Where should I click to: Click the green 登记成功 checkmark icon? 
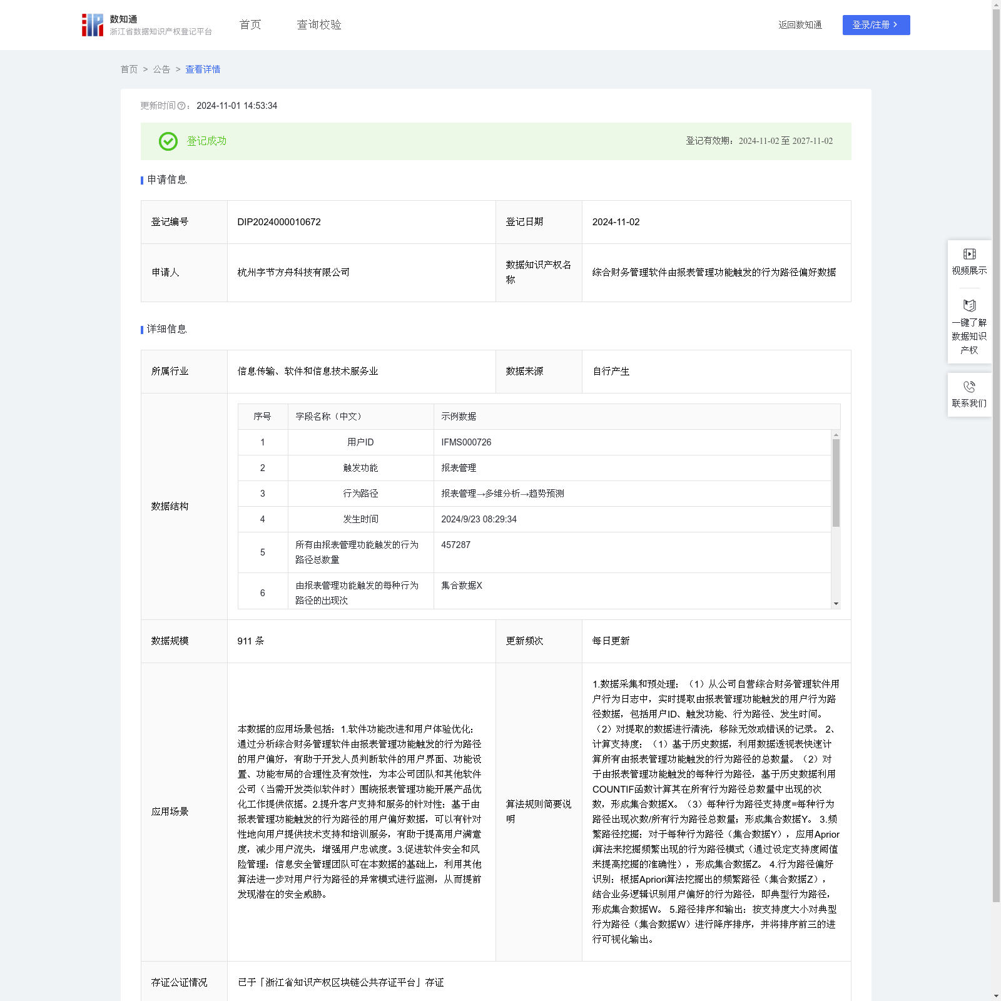coord(168,141)
